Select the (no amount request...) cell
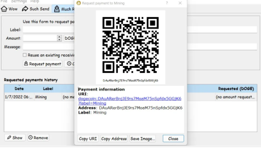Viewport: 261px width, 148px height. point(235,97)
